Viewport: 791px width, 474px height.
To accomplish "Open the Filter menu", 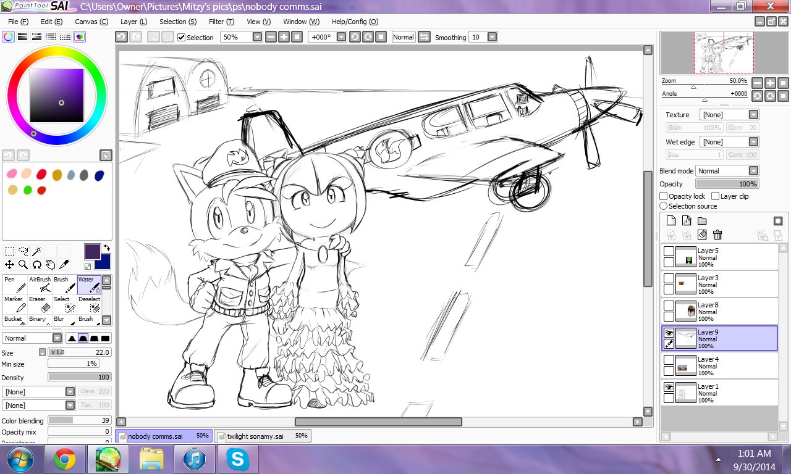I will [x=221, y=22].
